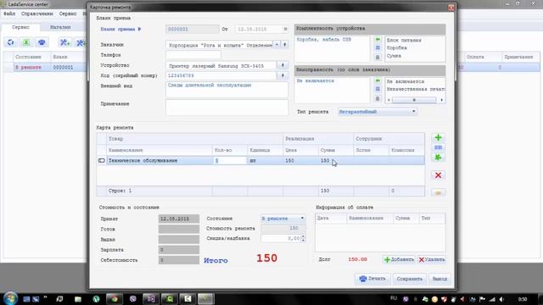Viewport: 543px width, 305px height.
Task: Click the Цена column header in repair map
Action: coord(300,150)
